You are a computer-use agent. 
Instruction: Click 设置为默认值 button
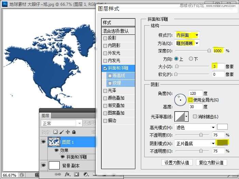[x=177, y=162]
